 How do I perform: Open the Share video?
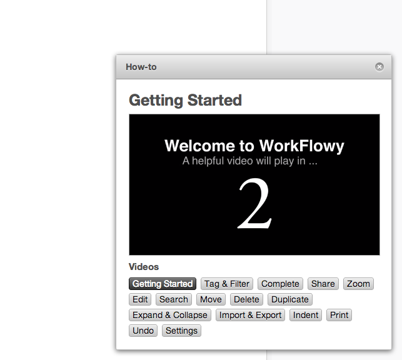point(323,284)
